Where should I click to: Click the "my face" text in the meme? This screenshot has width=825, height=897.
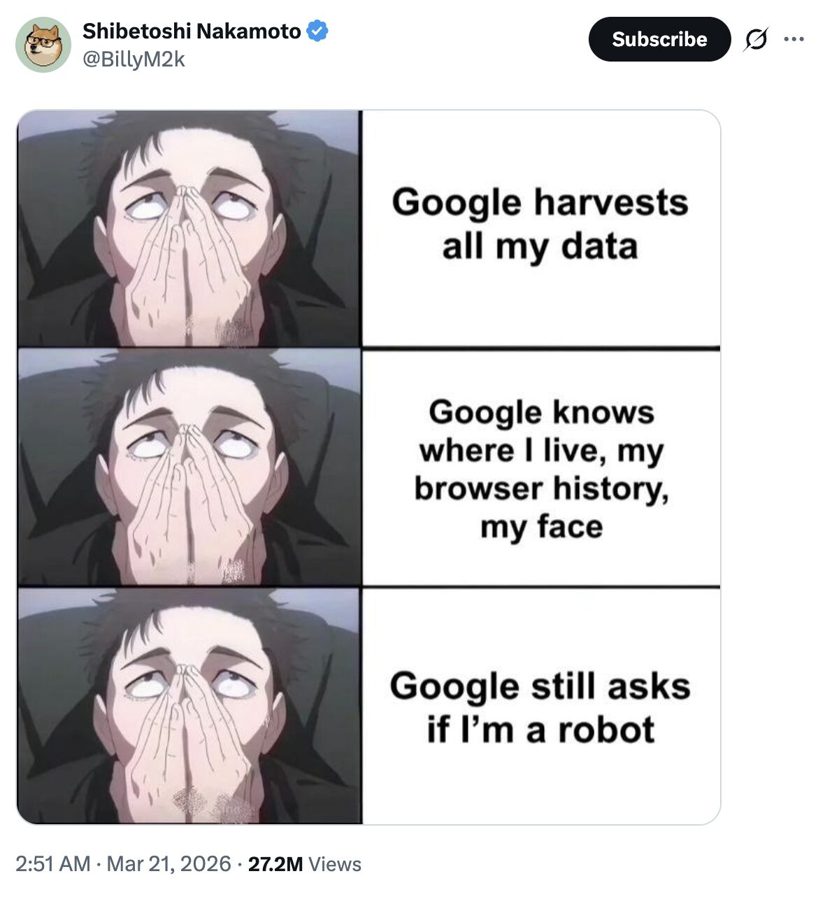[541, 527]
